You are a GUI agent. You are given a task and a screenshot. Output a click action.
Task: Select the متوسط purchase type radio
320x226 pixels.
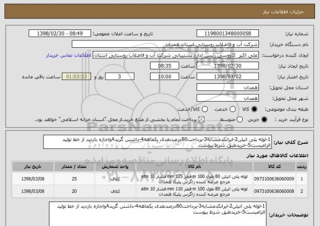pos(239,120)
